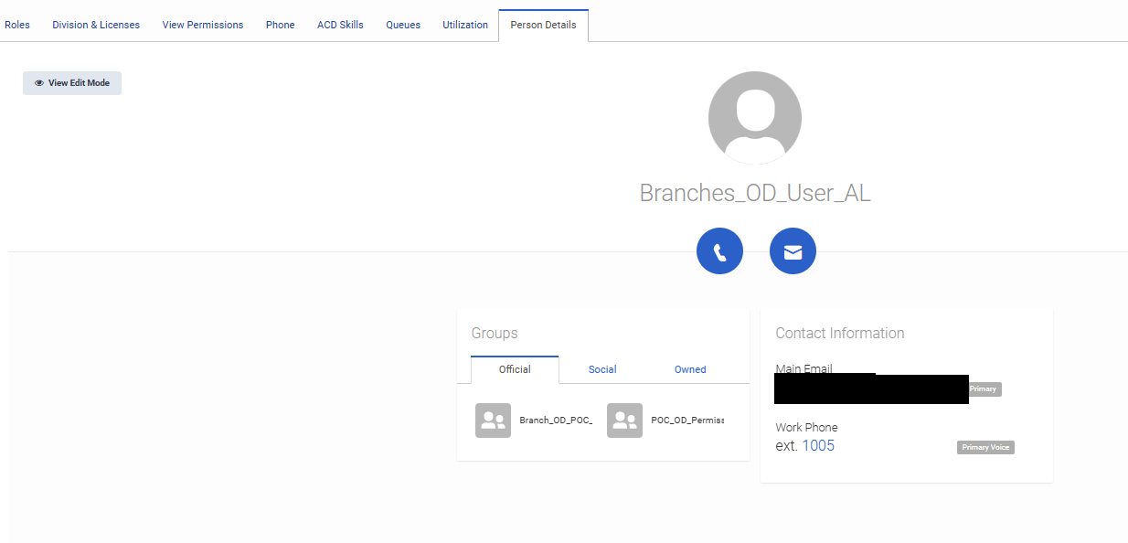Select the ACD Skills tab
This screenshot has height=543, width=1128.
[x=340, y=25]
